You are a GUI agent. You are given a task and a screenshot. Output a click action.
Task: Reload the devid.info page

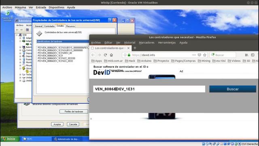click(105, 55)
